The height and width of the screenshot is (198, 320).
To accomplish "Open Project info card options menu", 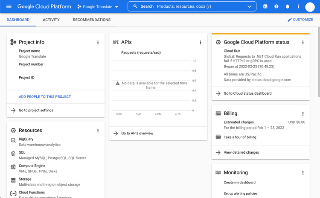I will coord(98,42).
